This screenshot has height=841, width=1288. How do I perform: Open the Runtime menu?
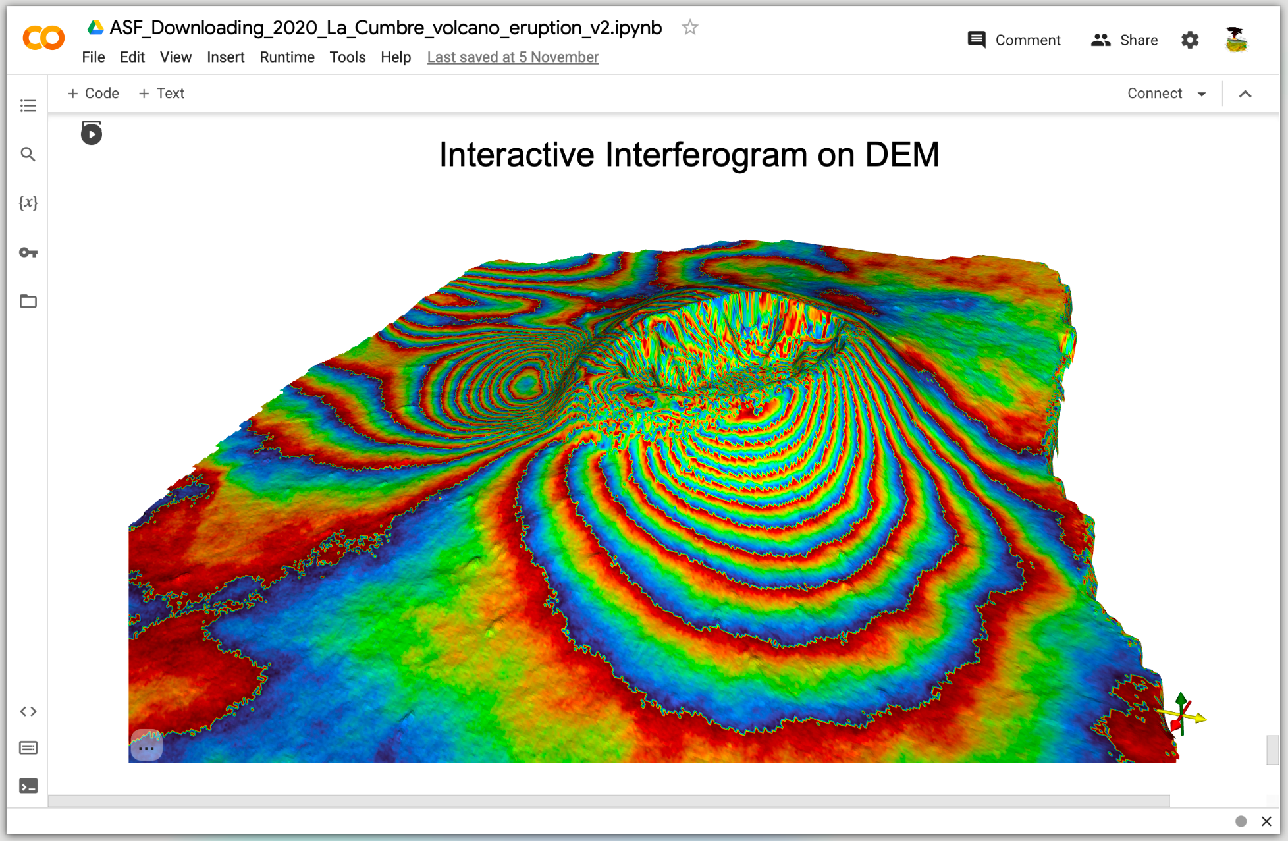click(286, 57)
